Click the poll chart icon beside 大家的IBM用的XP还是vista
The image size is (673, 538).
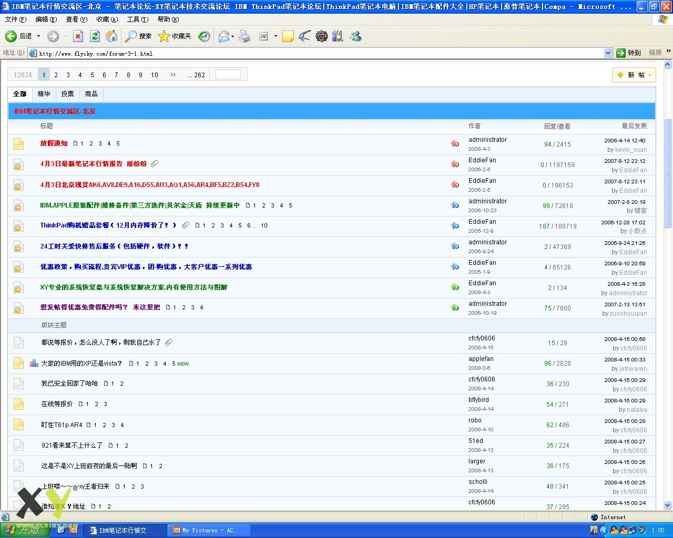[34, 363]
